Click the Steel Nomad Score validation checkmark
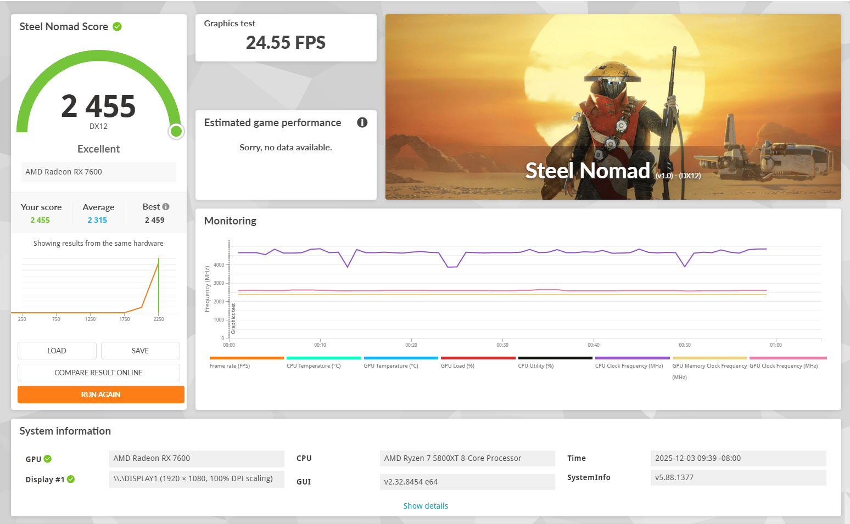This screenshot has width=850, height=524. pos(117,26)
